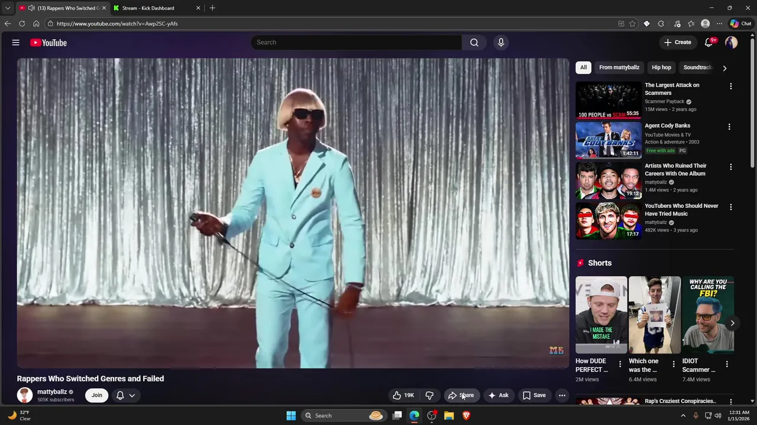Open the weather widget showing 32°F
The width and height of the screenshot is (757, 425).
pos(18,416)
